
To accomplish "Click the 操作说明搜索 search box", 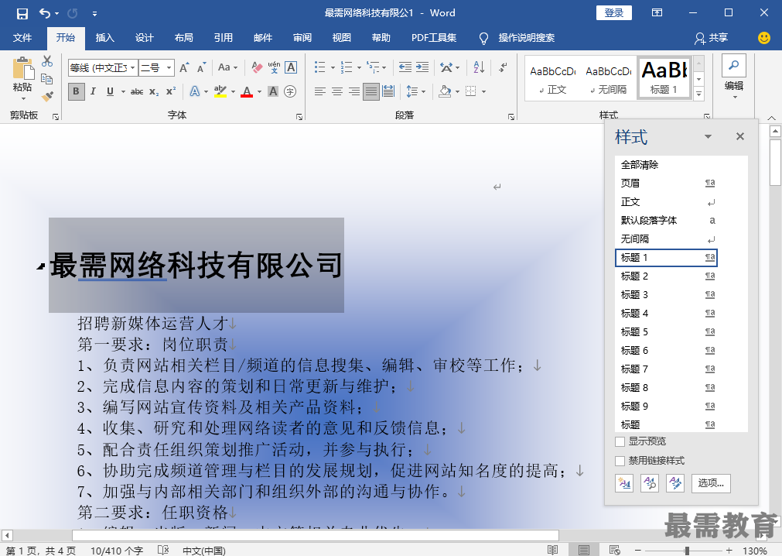I will (x=526, y=38).
